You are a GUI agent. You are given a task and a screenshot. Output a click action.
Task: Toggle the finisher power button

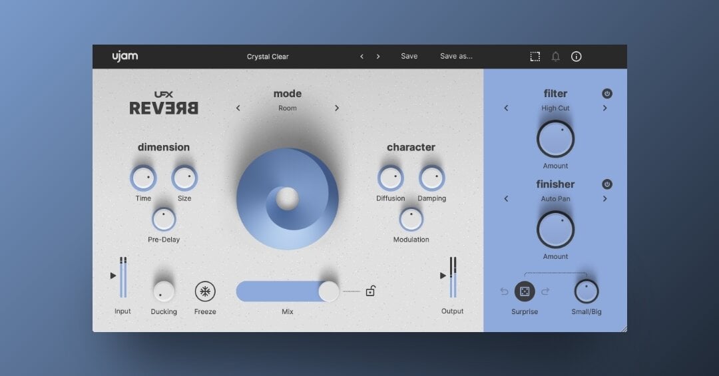[x=607, y=184]
